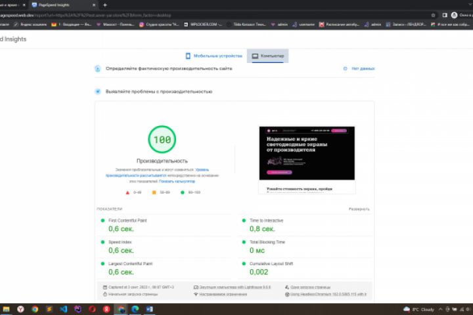Open Visual Studio Code from the taskbar
The height and width of the screenshot is (315, 473).
[63, 309]
